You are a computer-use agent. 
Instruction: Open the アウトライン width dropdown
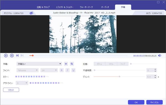click(x=22, y=83)
